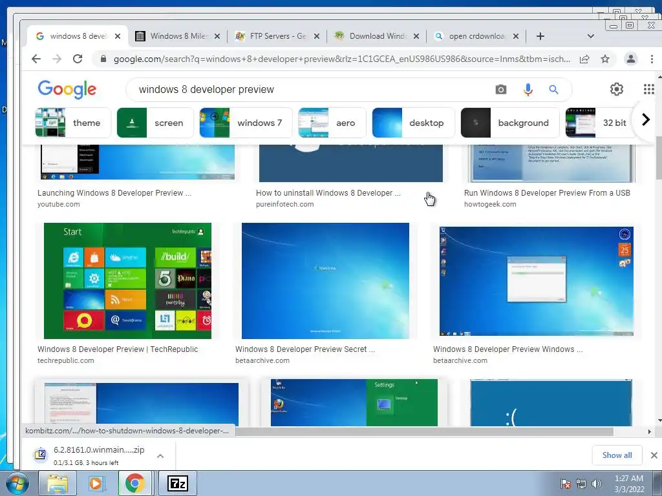Open the Google apps grid

click(649, 89)
